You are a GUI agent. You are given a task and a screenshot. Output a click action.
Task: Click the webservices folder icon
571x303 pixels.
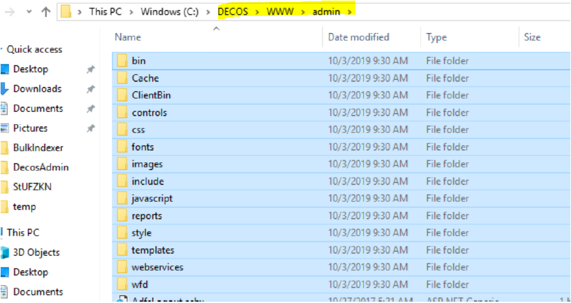[122, 267]
